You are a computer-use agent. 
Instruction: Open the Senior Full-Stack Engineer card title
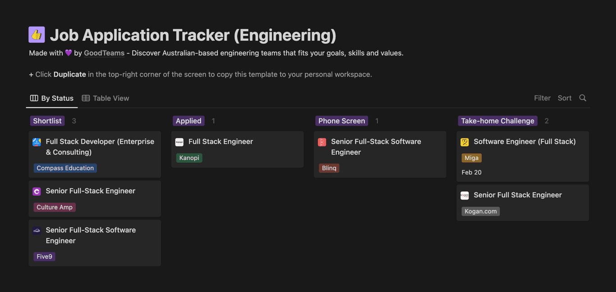click(91, 191)
